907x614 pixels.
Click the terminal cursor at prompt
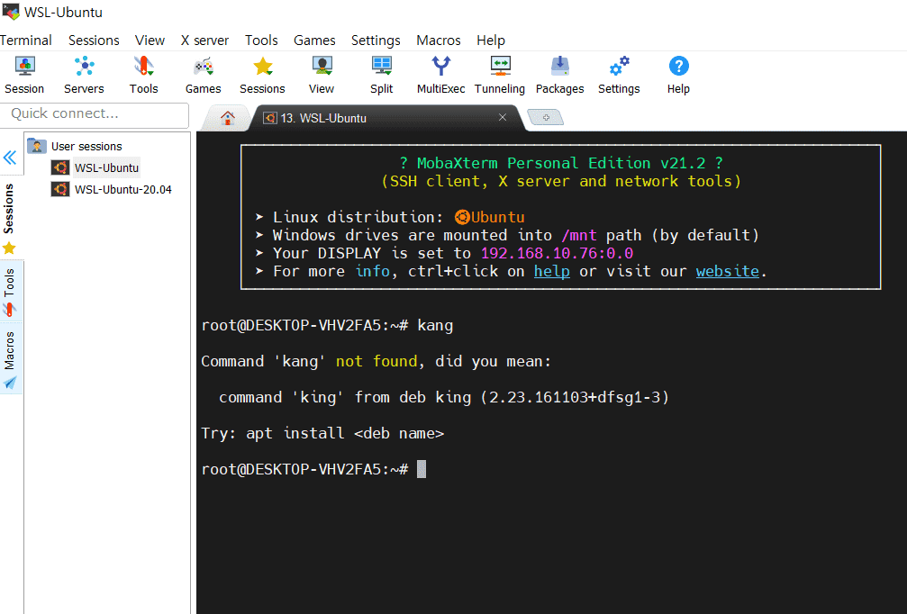click(x=422, y=469)
